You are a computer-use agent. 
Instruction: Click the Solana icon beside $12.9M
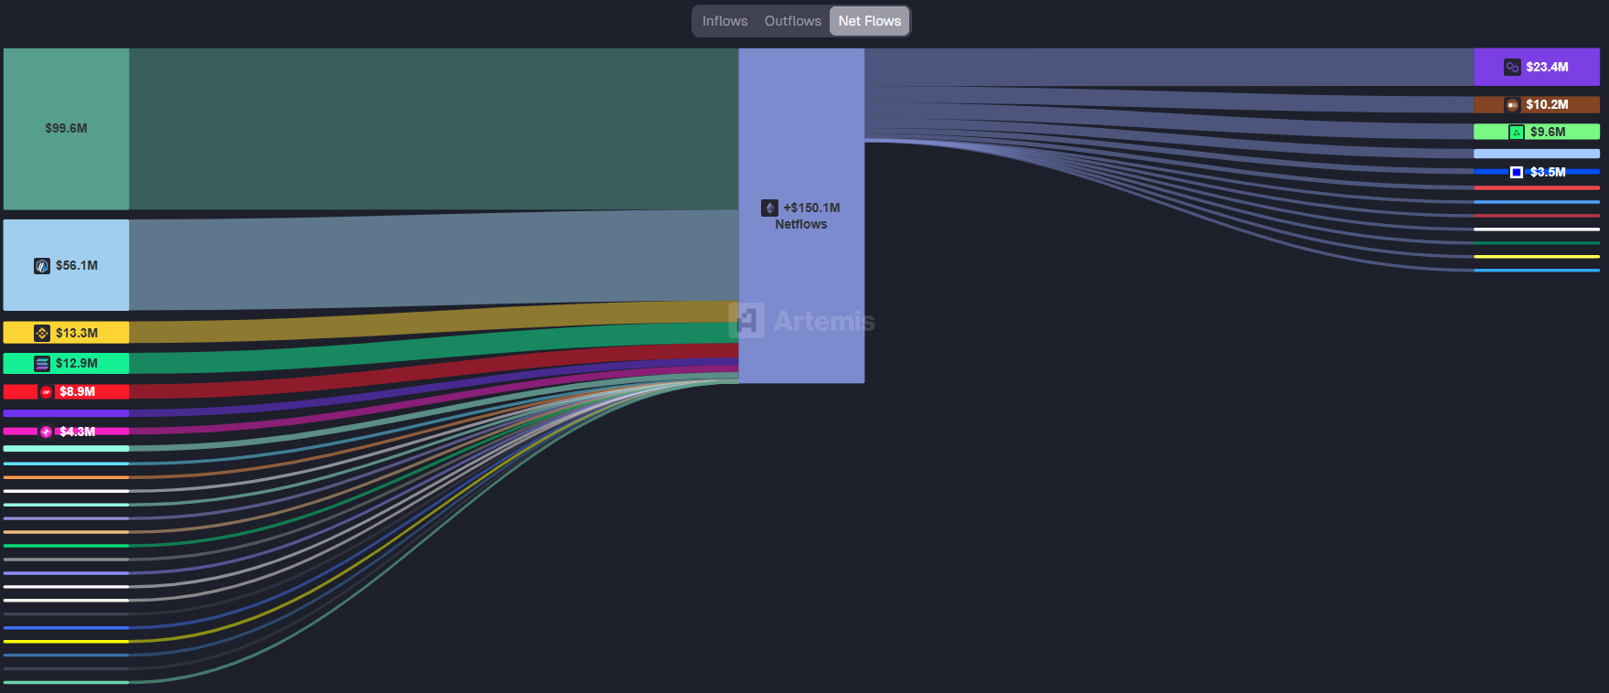[42, 364]
